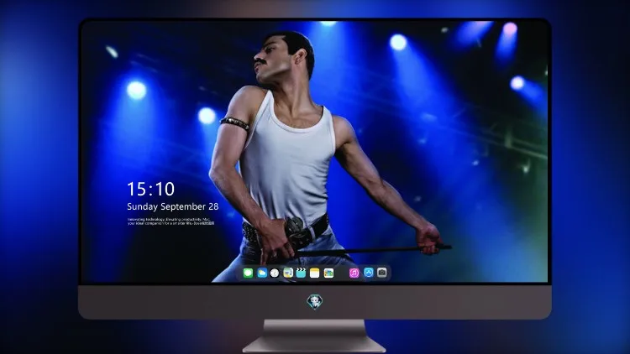
Task: Click empty dock gap before Music icon
Action: [x=342, y=273]
